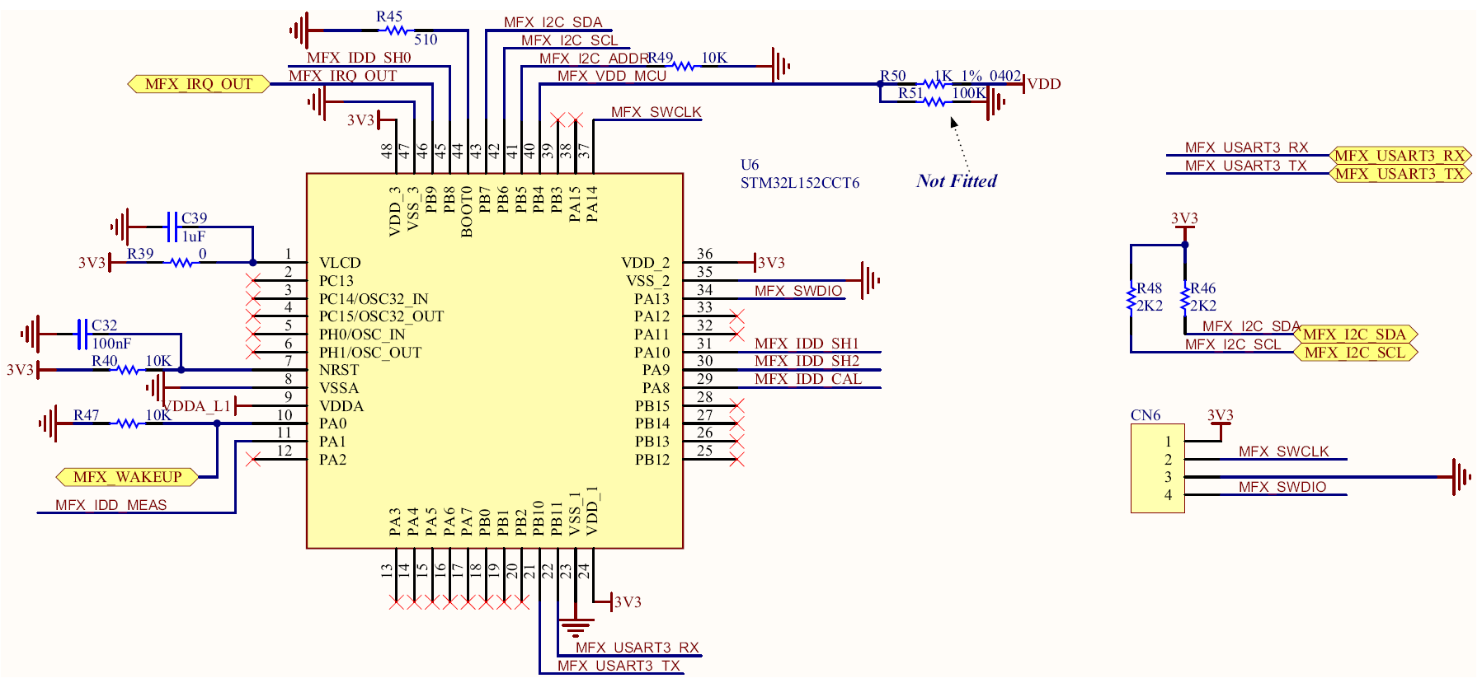Select the MFX_I2C_SDA yellow port symbol
The image size is (1482, 683).
(x=1355, y=334)
